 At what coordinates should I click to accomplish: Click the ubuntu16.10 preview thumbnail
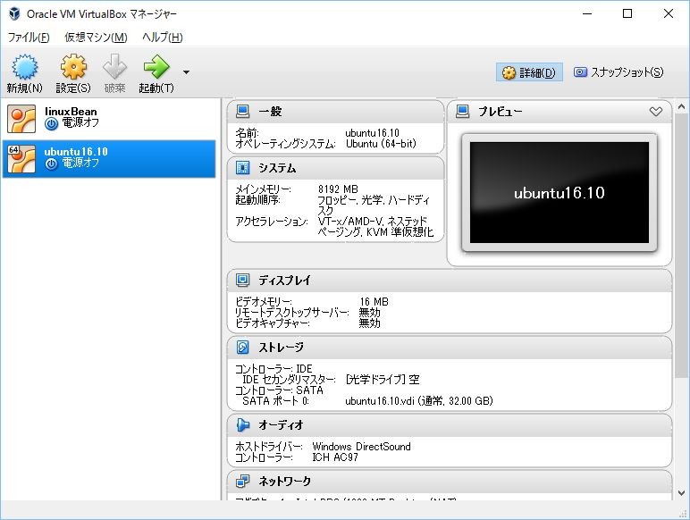point(559,192)
